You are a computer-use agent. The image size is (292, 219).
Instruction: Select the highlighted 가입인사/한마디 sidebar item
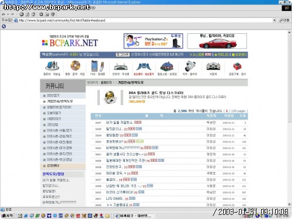pyautogui.click(x=60, y=101)
